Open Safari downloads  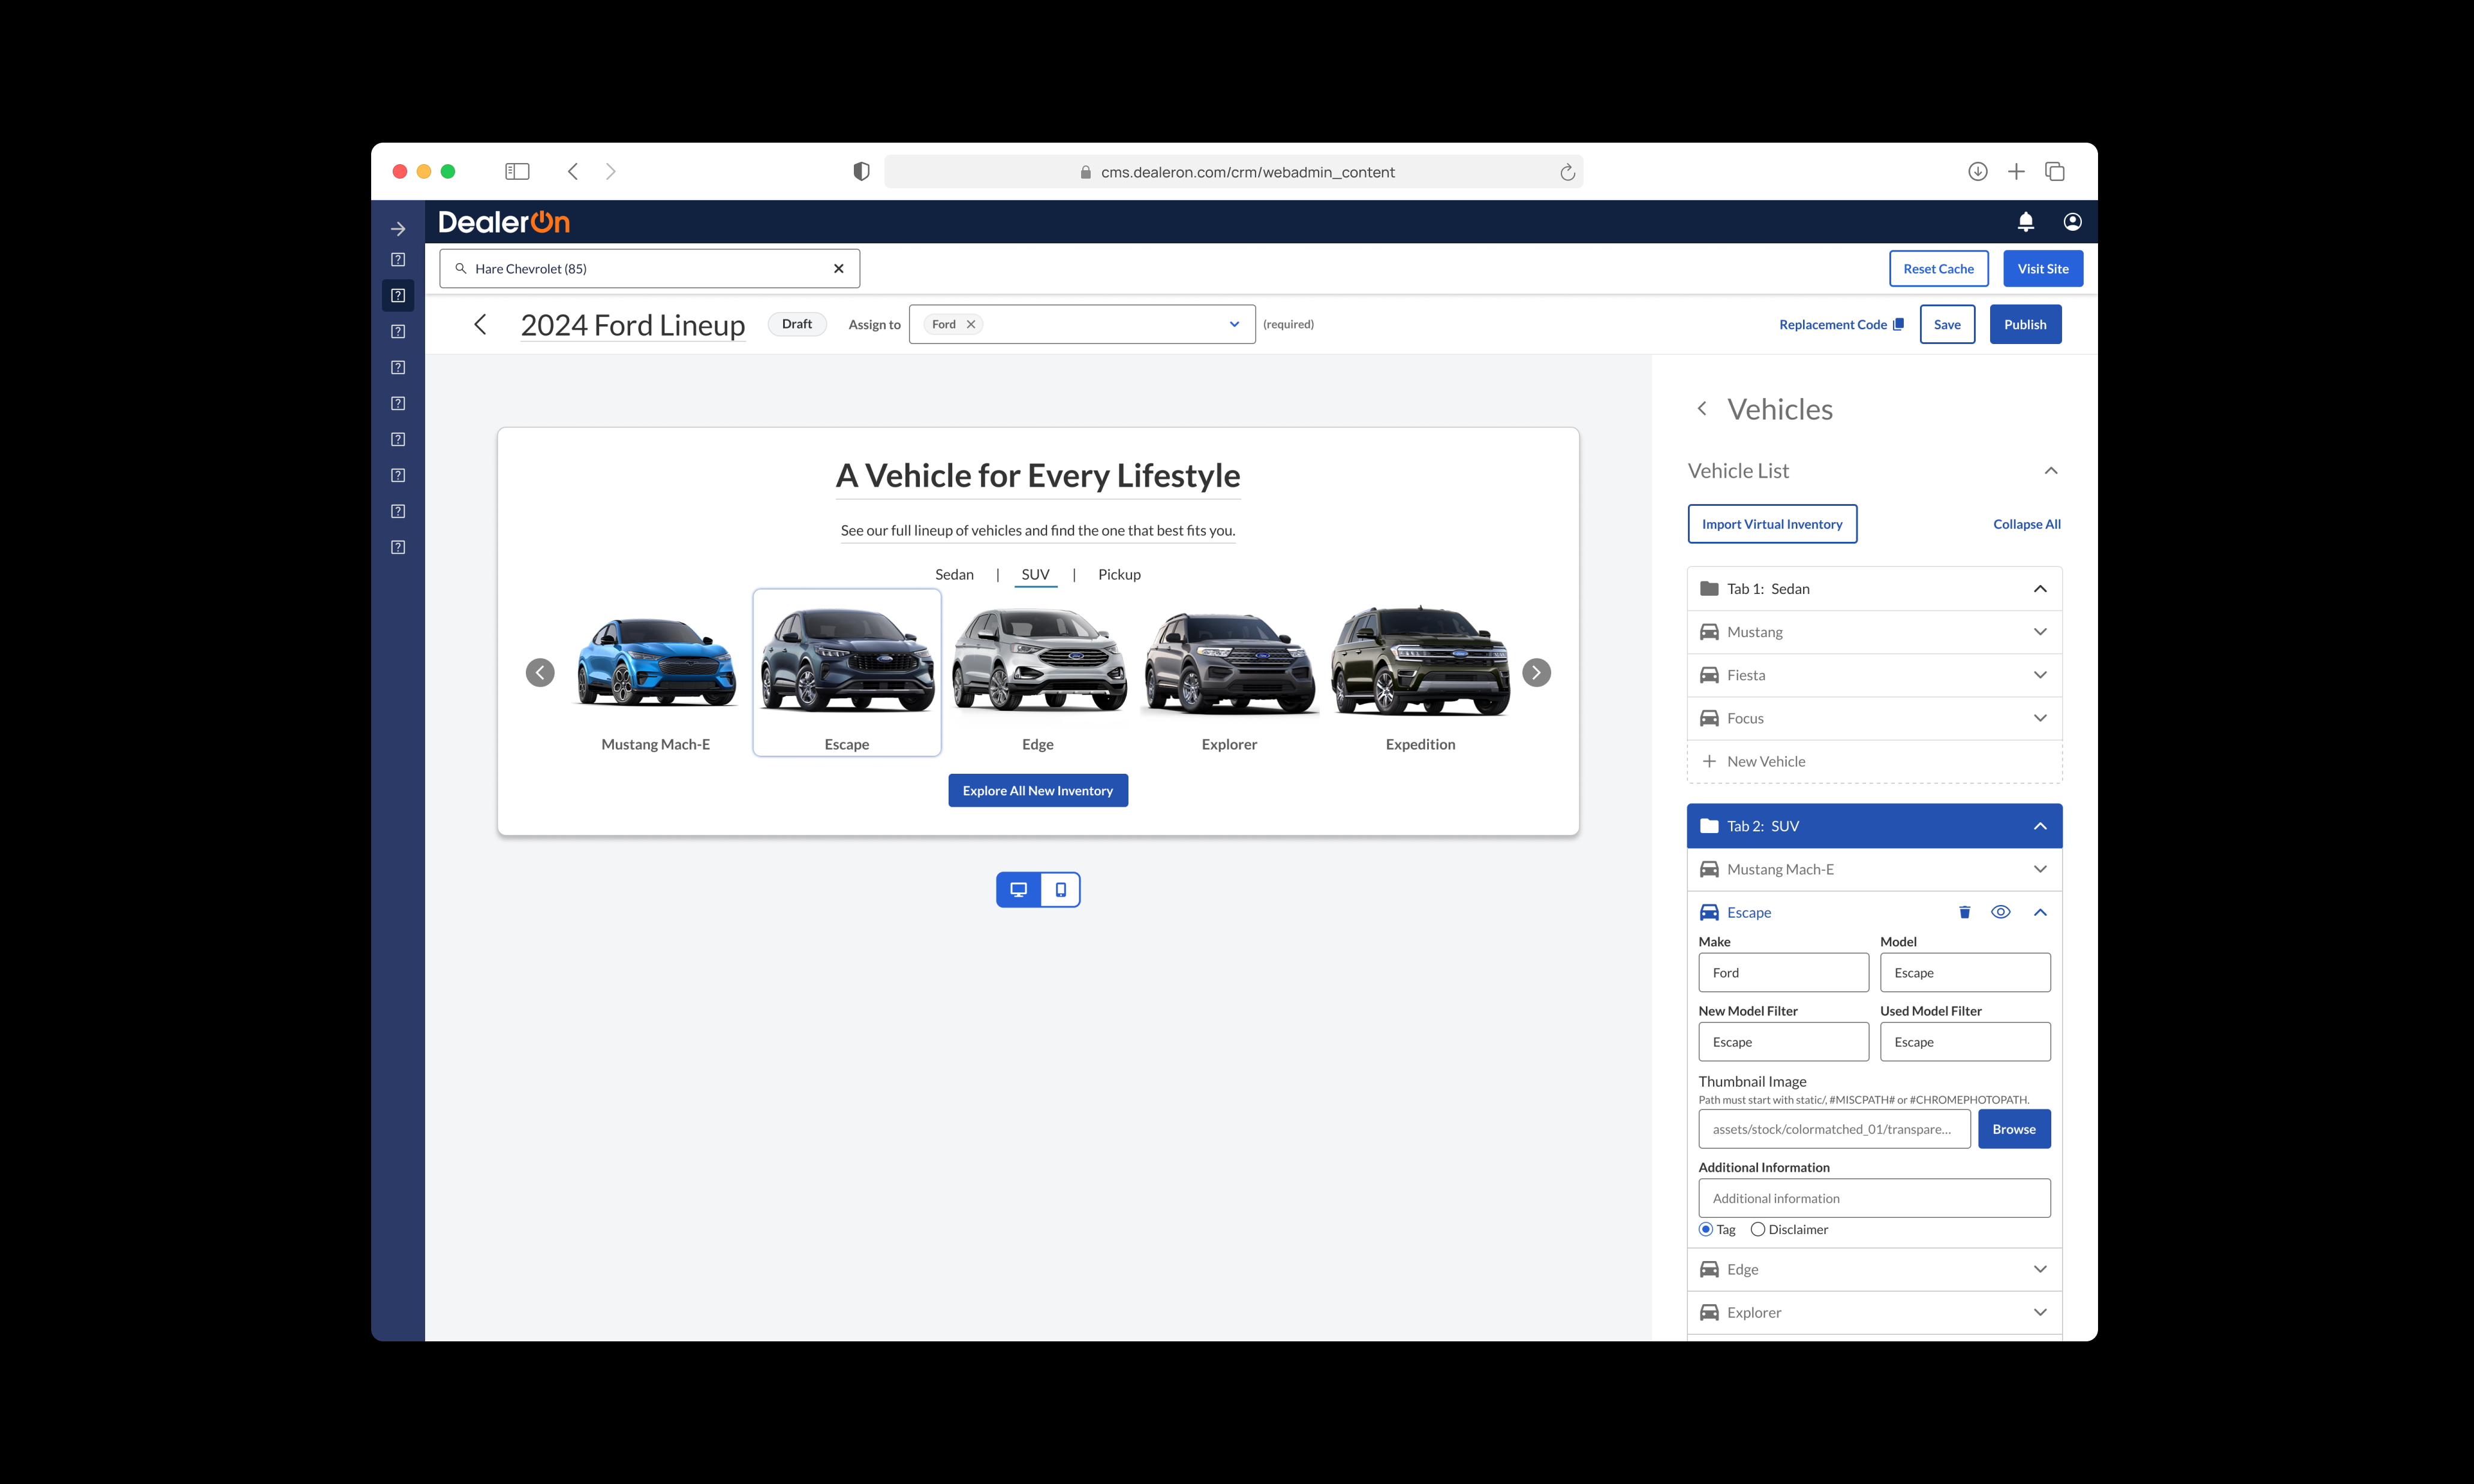pyautogui.click(x=1978, y=172)
